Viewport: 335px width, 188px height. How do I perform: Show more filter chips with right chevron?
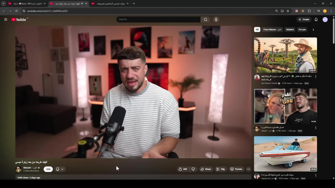click(313, 30)
